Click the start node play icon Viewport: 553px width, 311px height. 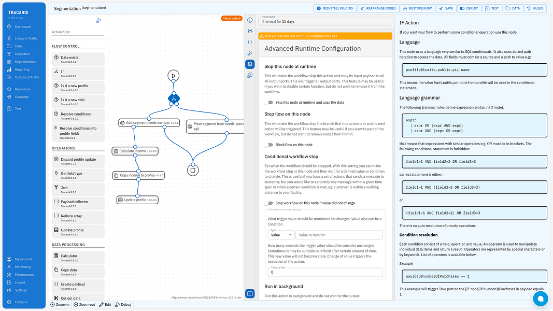[x=173, y=76]
